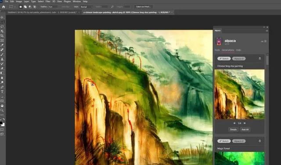
Task: Open the Plugins menu
Action: [x=67, y=1]
